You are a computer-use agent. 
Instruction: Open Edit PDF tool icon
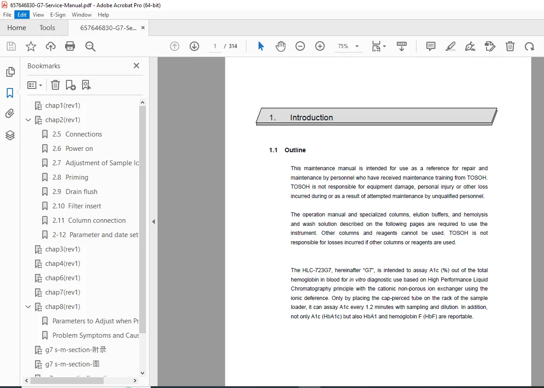[490, 46]
